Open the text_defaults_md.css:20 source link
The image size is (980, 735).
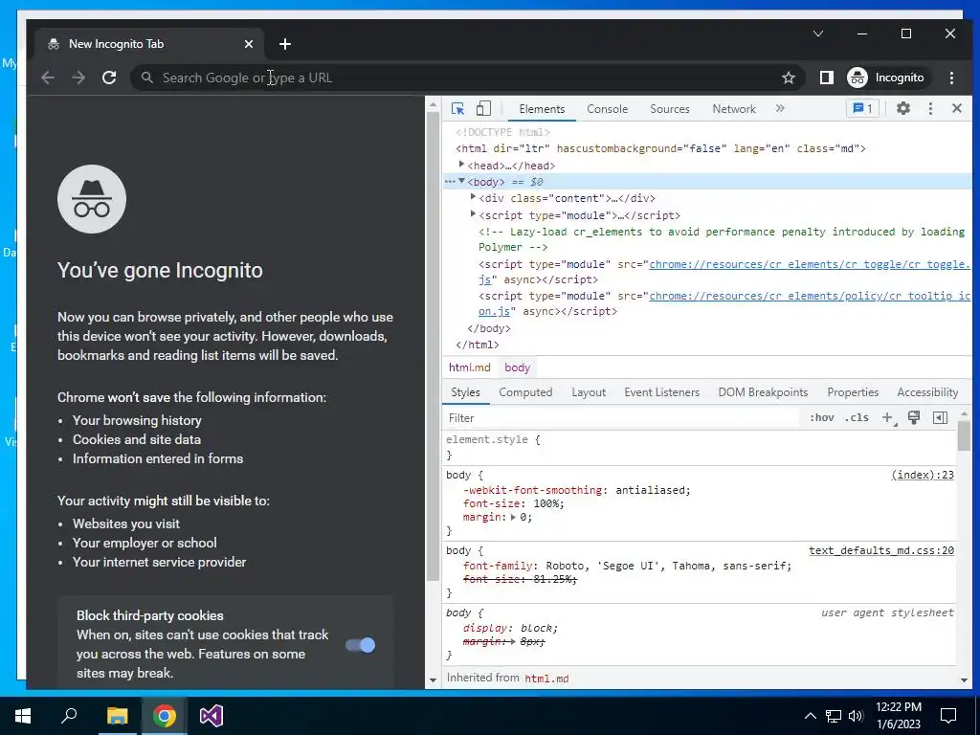[881, 550]
